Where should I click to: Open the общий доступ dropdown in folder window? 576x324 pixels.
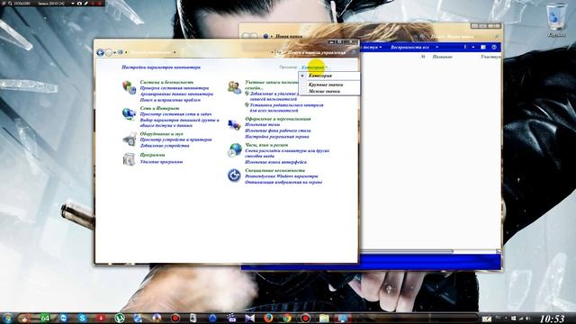(x=371, y=47)
